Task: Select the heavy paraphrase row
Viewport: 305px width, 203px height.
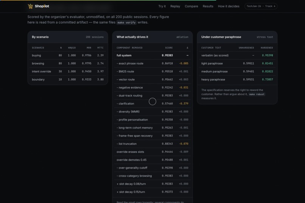Action: pyautogui.click(x=237, y=79)
